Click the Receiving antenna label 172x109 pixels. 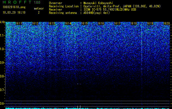pos(63,13)
